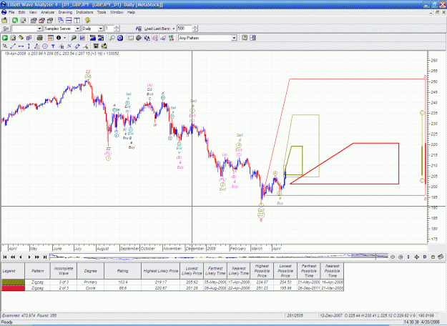Click the February label on time axis
This screenshot has width=447, height=326.
[237, 249]
